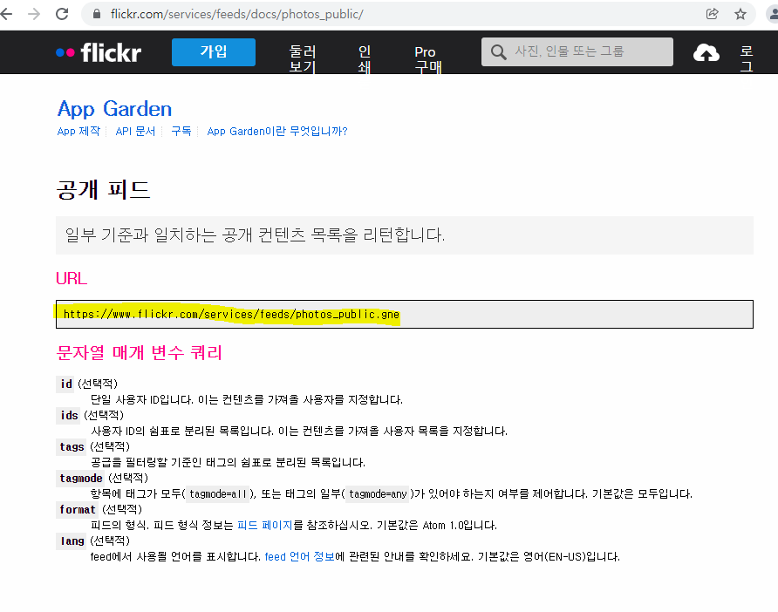Viewport: 778px width, 612px height.
Task: Open the feed 언어 정보 link
Action: (300, 556)
